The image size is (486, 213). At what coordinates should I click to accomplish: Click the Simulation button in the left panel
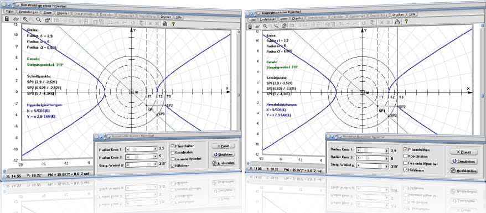(223, 154)
